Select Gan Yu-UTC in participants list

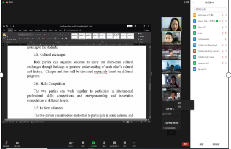[210, 69]
